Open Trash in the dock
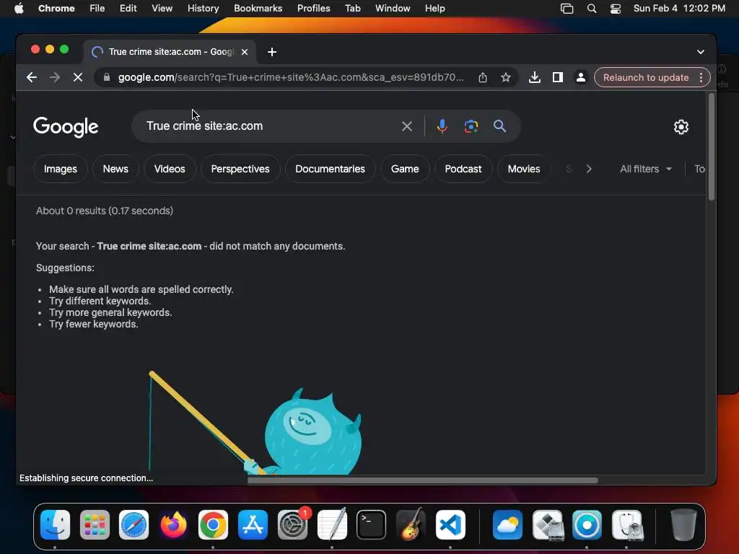The image size is (739, 554). 683,524
